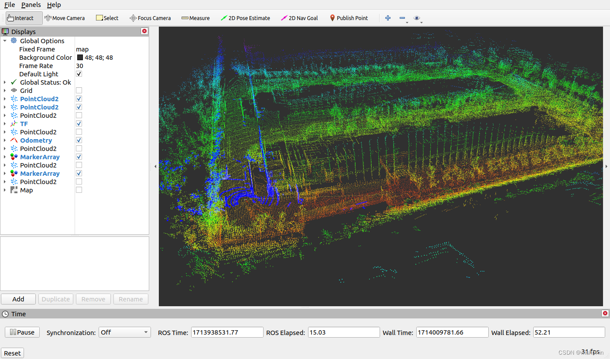Select the 2D Nav Goal tool

[x=299, y=18]
